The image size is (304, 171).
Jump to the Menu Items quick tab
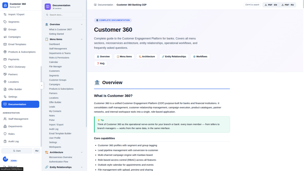124,57
